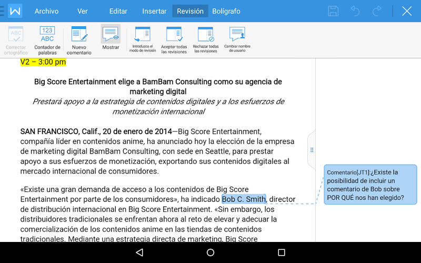
Task: Collapse the comment panel using the drag handle
Action: point(312,150)
